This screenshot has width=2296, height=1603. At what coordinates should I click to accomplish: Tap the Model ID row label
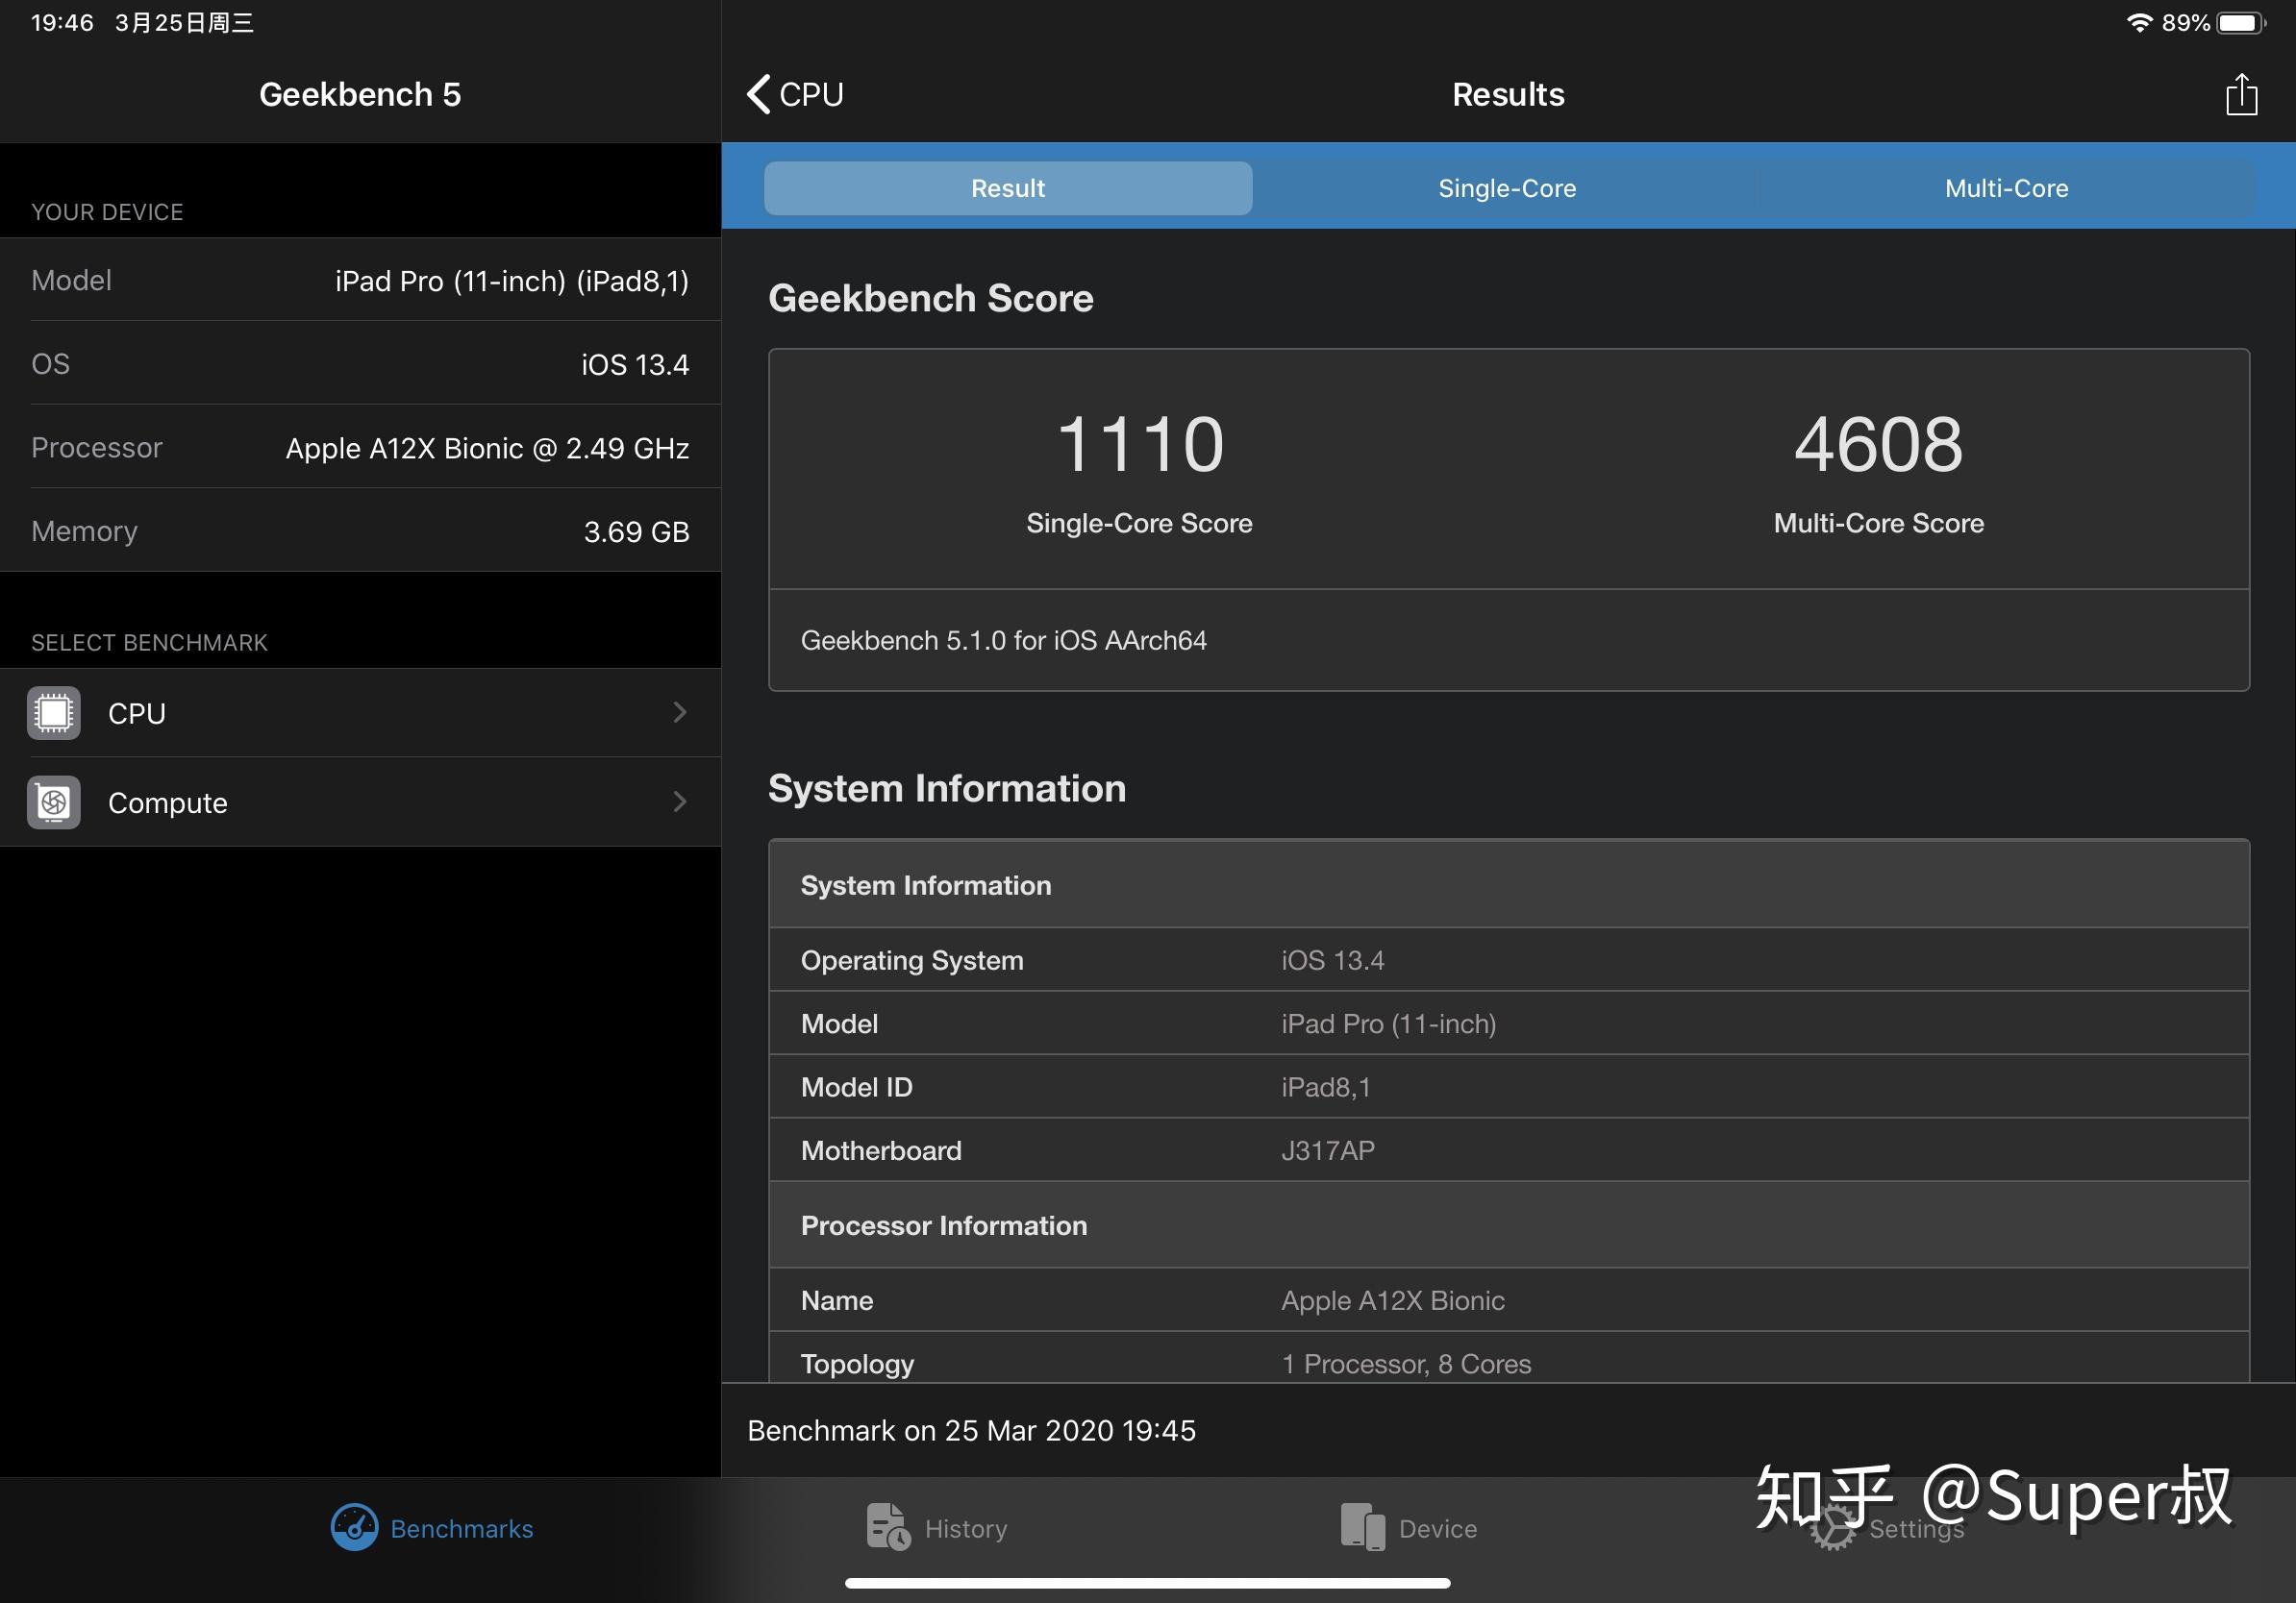[856, 1086]
